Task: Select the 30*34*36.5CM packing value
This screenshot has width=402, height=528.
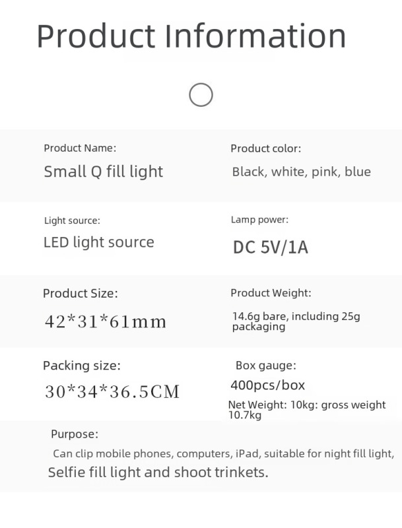Action: tap(112, 392)
